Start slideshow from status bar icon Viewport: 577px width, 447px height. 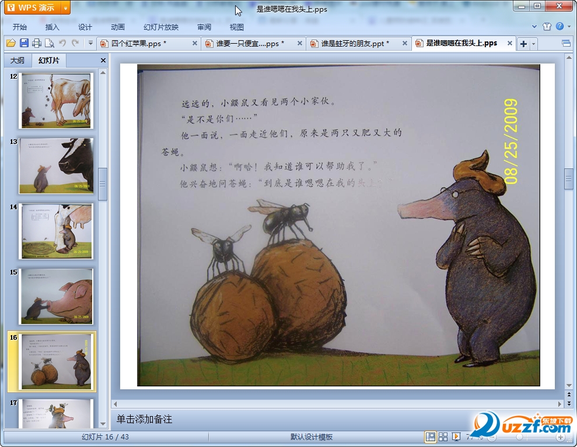pyautogui.click(x=456, y=437)
